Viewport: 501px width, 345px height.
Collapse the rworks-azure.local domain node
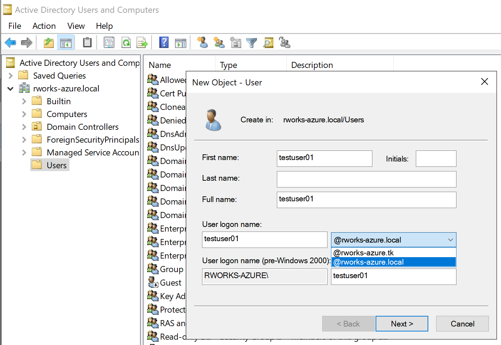pyautogui.click(x=11, y=89)
